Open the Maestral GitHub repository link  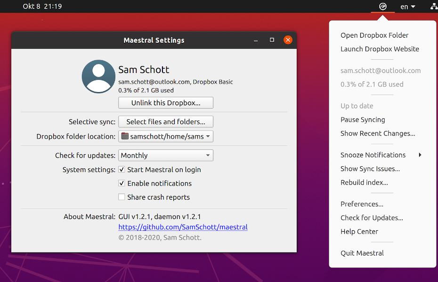[183, 227]
